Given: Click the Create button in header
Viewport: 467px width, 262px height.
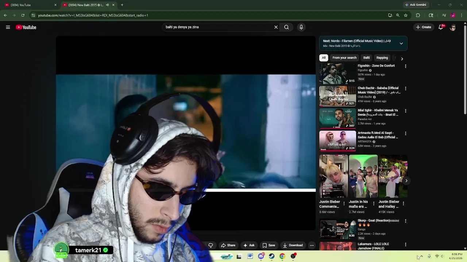Looking at the screenshot, I should pos(424,27).
